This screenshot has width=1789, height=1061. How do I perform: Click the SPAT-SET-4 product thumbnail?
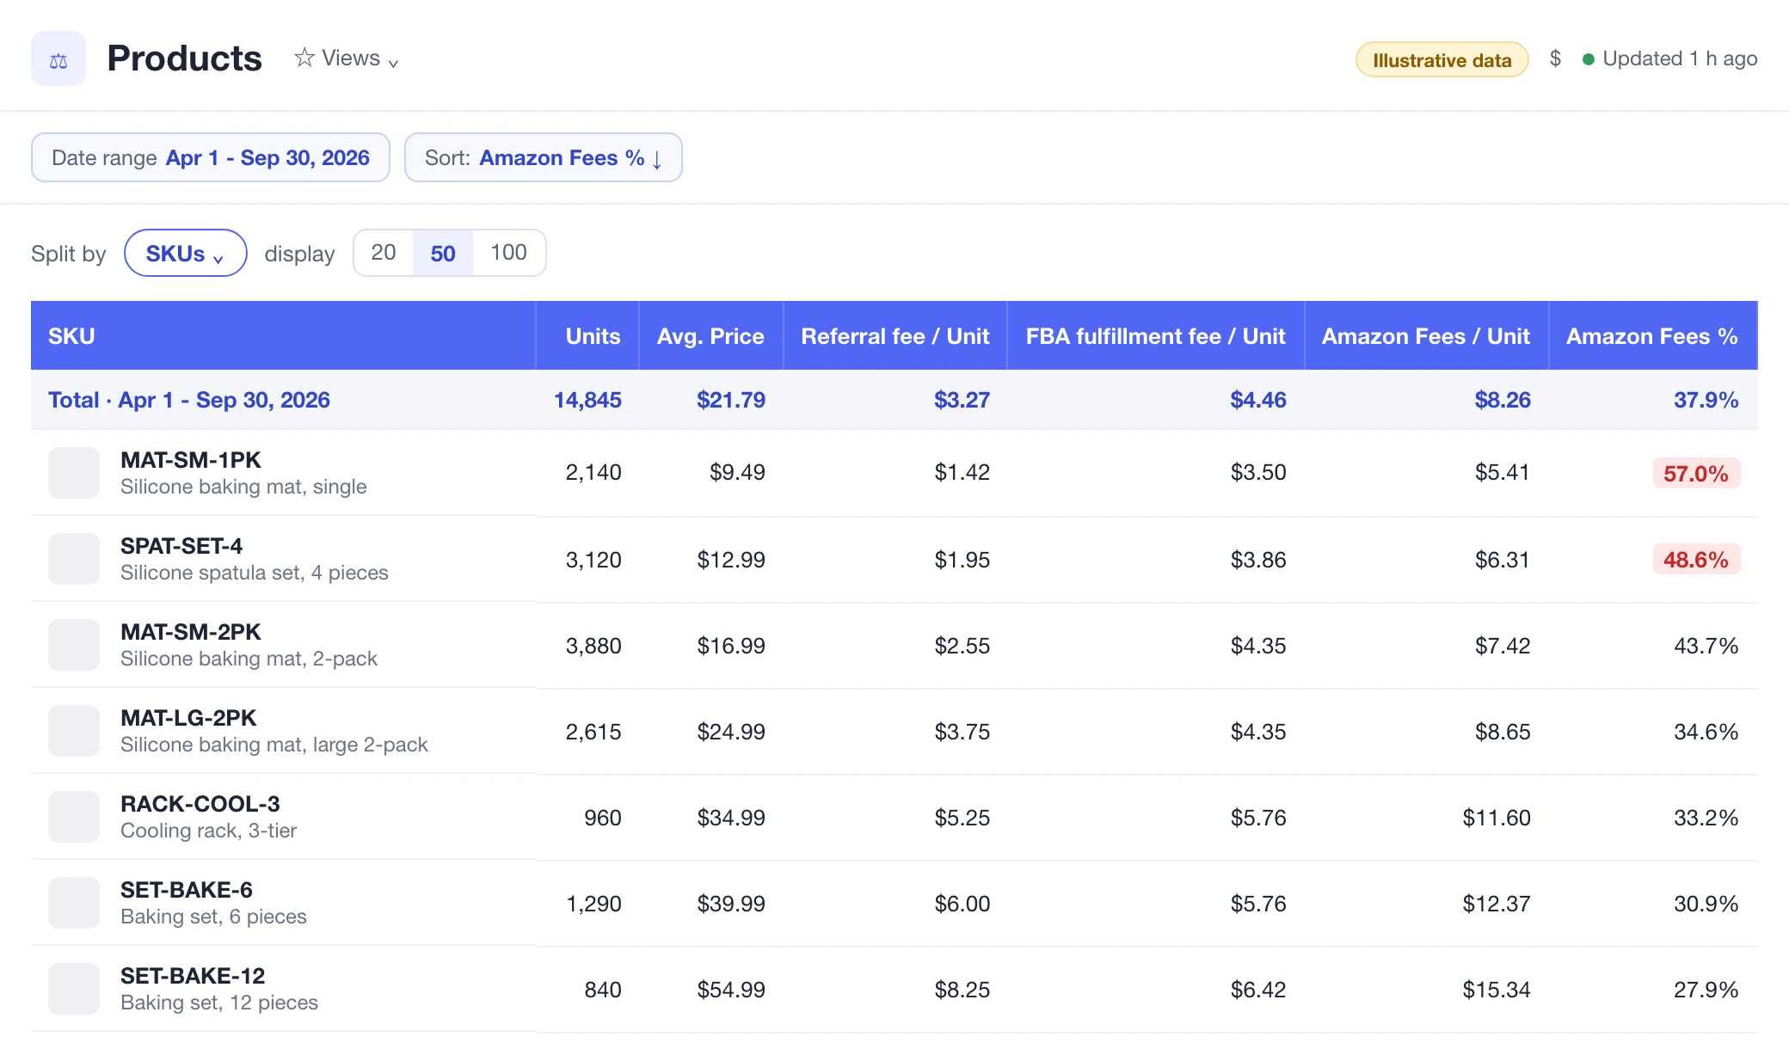[x=74, y=559]
